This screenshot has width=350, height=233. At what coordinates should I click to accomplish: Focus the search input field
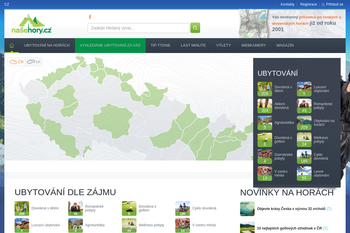(139, 28)
